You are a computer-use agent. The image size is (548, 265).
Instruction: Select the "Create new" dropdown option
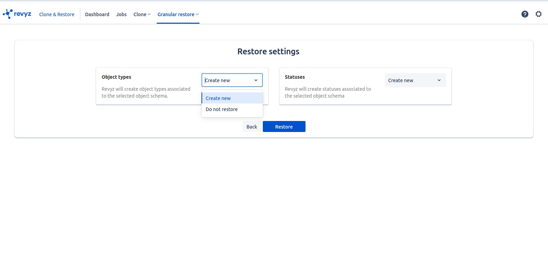tap(218, 98)
